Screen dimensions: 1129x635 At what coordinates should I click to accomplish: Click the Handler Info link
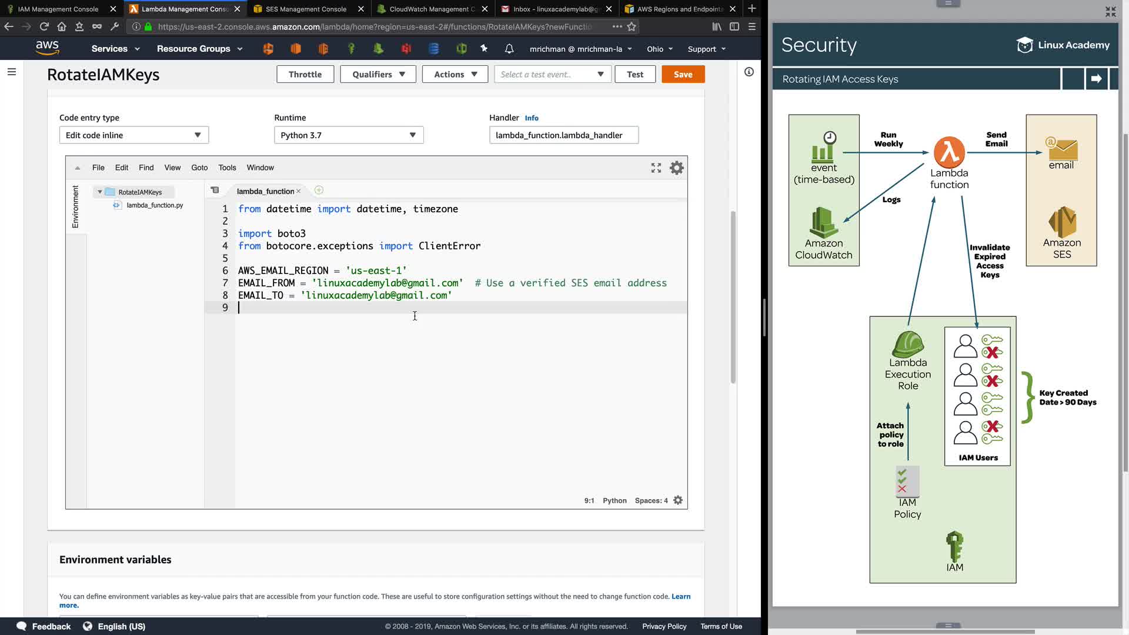pos(531,118)
